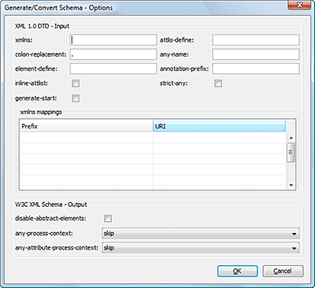Screen dimensions: 315x288
Task: Click the xmlns mappings scrollbar thumb
Action: [291, 153]
